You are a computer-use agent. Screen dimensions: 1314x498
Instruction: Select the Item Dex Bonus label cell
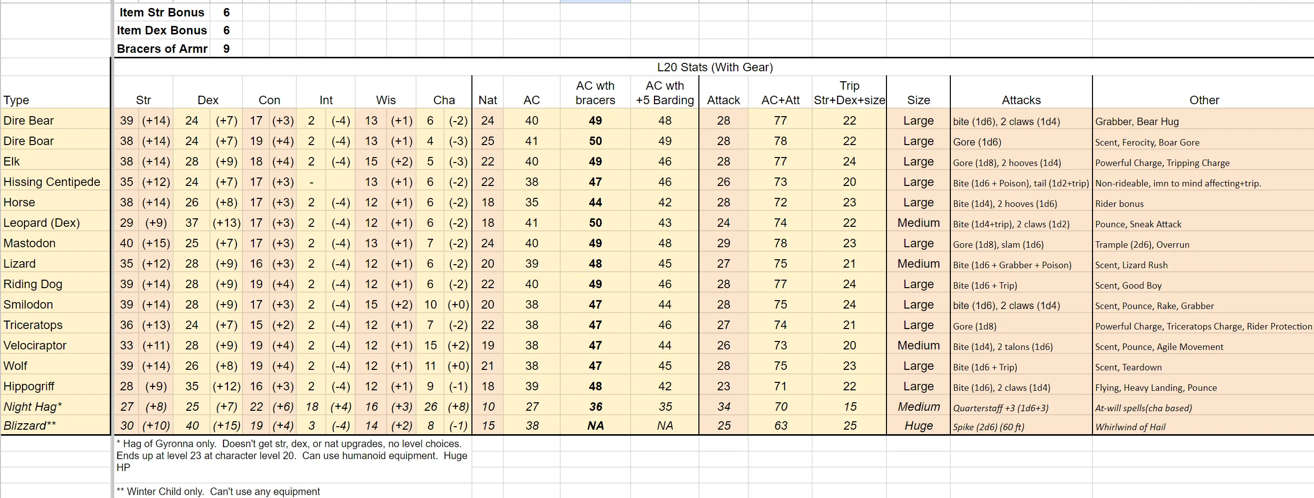click(x=162, y=30)
